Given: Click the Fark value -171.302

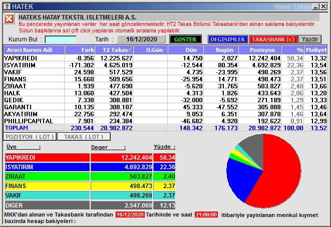Looking at the screenshot, I should (x=82, y=65).
